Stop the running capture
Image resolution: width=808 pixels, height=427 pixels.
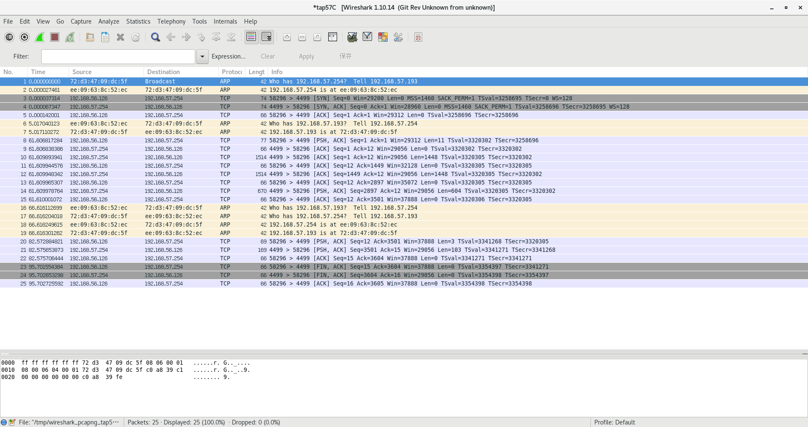pos(55,37)
